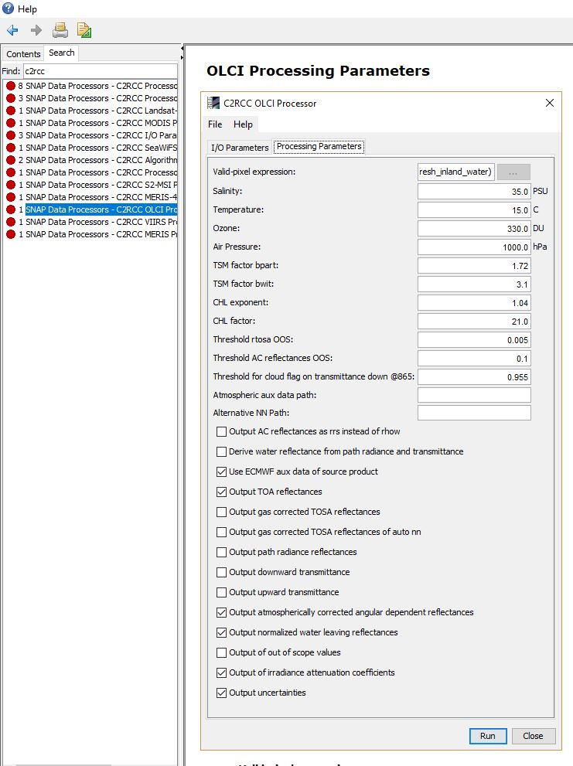
Task: Select the Processing Parameters tab
Action: pos(319,146)
